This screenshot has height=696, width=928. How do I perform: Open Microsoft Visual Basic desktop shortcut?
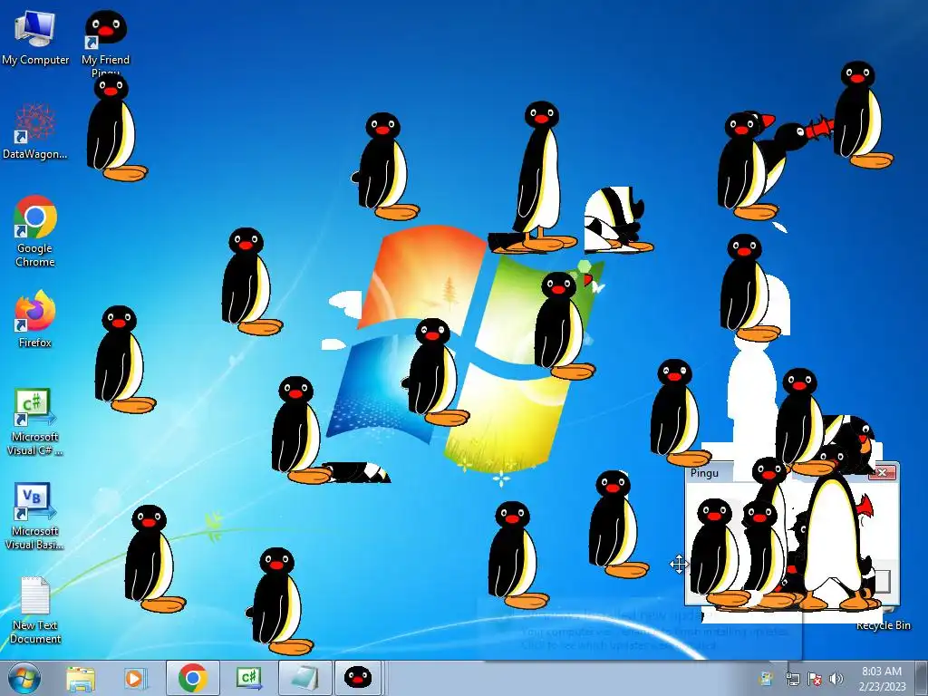[x=35, y=516]
